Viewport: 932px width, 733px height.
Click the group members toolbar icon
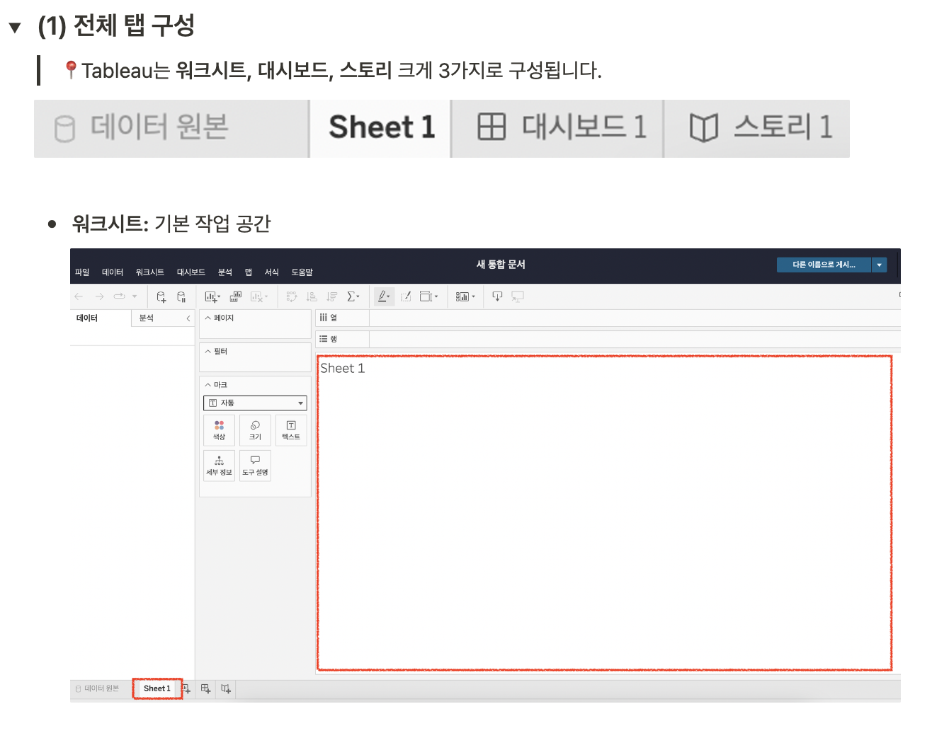click(x=406, y=296)
